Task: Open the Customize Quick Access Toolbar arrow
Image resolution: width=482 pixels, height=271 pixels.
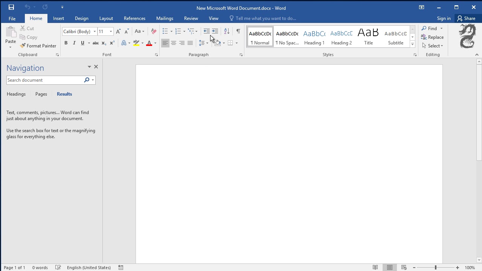Action: coord(62,7)
